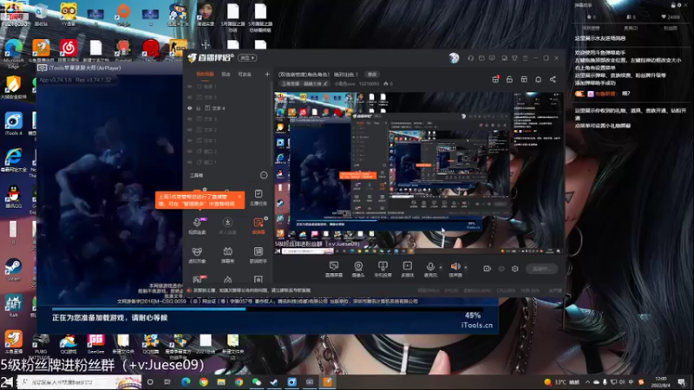Collapse the toolbox (工具箱) section
694x390 pixels.
(264, 176)
